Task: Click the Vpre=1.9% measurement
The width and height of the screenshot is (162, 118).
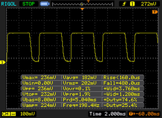Action: coord(77,94)
